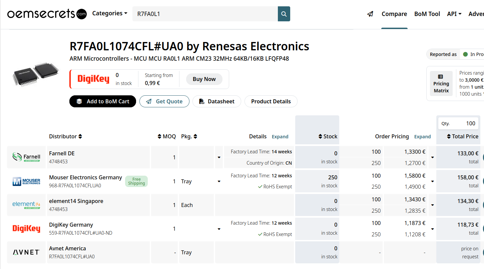Open the API dropdown menu
The width and height of the screenshot is (484, 269).
click(x=454, y=14)
